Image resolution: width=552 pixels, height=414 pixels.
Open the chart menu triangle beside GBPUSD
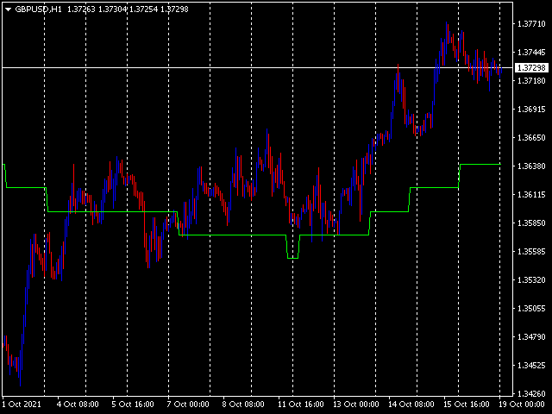(x=8, y=9)
